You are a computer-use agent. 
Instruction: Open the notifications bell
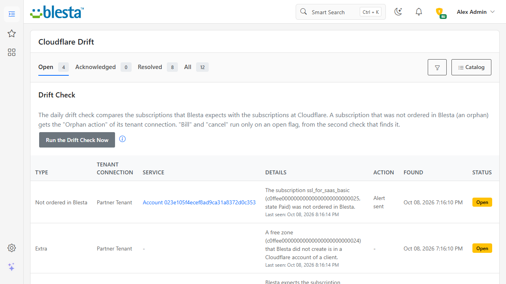[419, 12]
